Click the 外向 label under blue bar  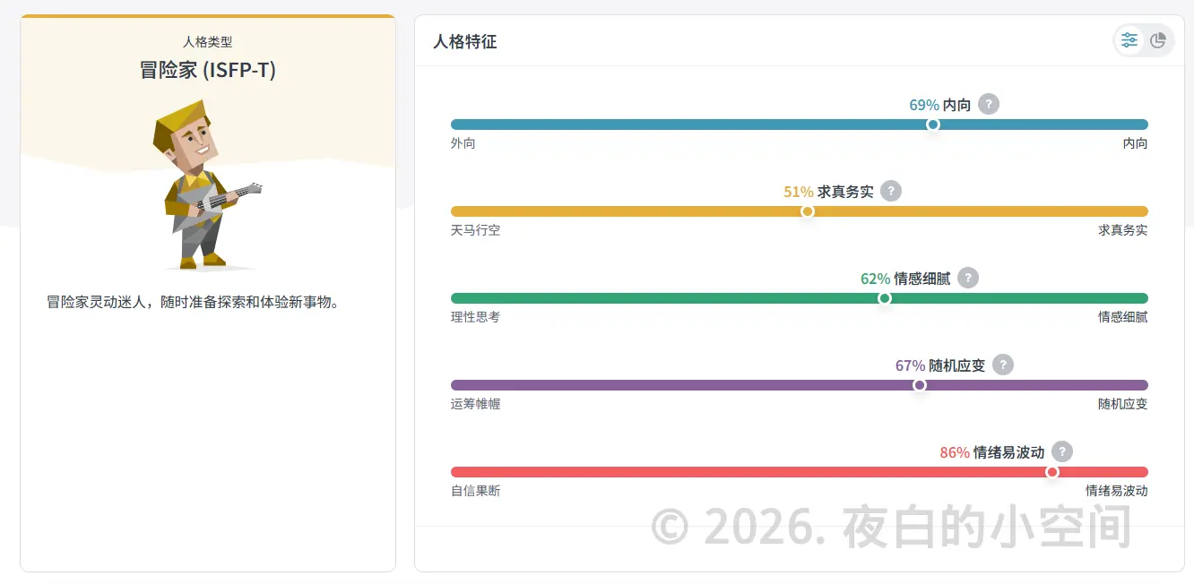[x=463, y=143]
